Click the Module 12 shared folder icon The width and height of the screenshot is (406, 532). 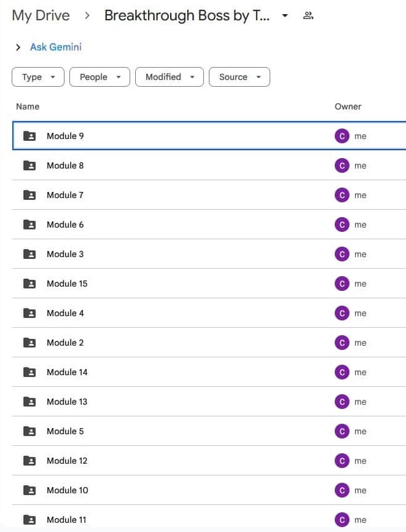29,461
